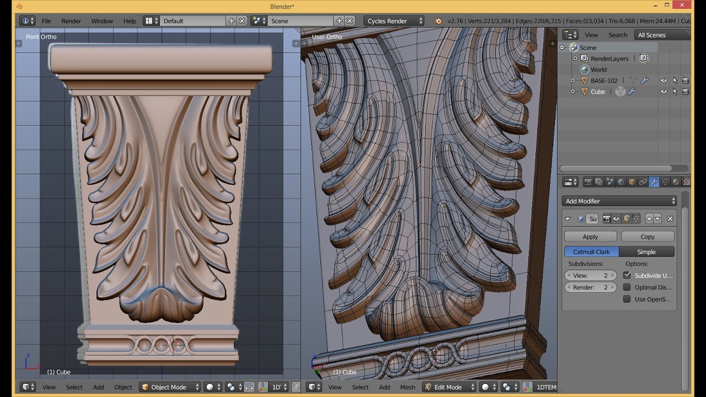Open the Constraints properties chain icon
Viewport: 706px width, 397px height.
[x=643, y=182]
